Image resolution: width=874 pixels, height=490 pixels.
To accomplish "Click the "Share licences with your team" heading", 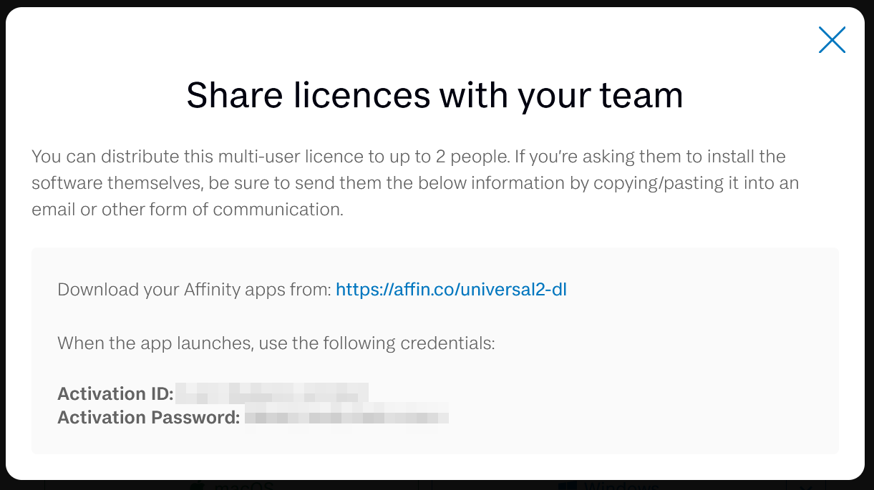I will 434,94.
